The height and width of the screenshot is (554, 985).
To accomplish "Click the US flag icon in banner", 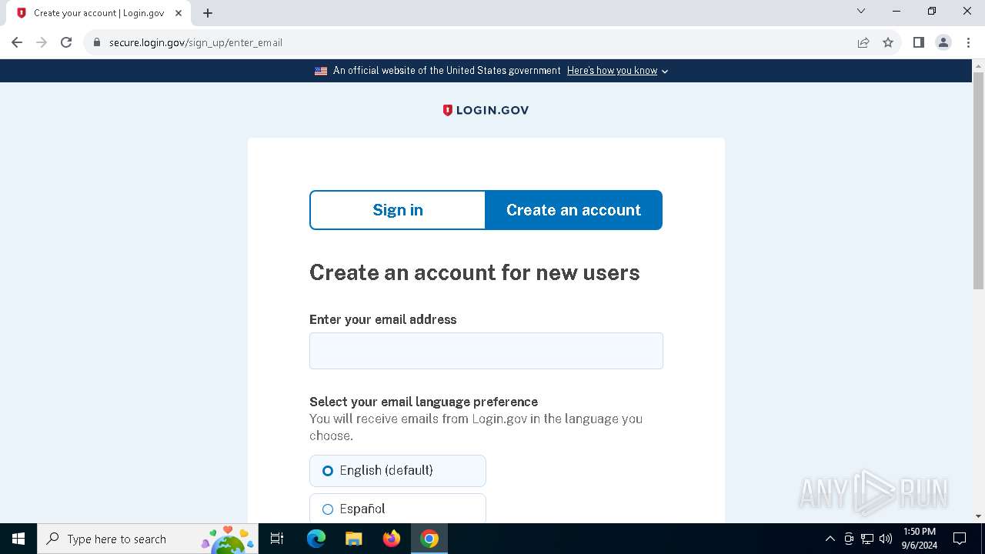I will pos(321,71).
